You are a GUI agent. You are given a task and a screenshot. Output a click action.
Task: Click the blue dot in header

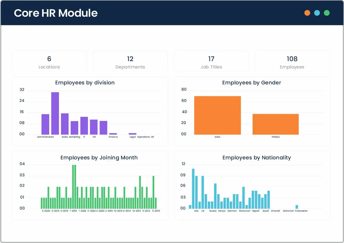(317, 13)
